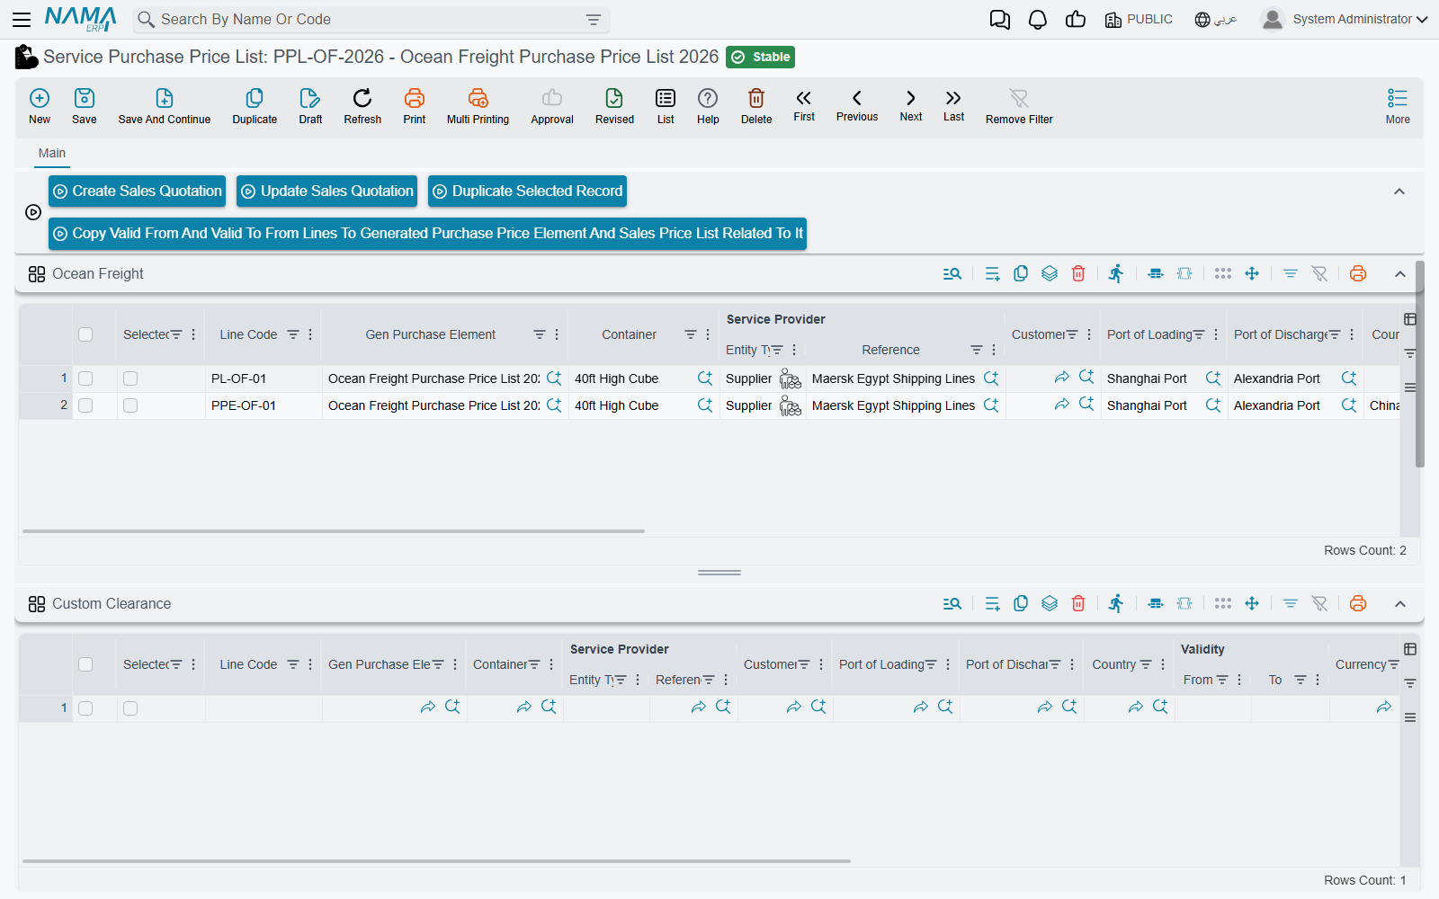The height and width of the screenshot is (899, 1439).
Task: Focus the Search By Name Or Code field
Action: (369, 19)
